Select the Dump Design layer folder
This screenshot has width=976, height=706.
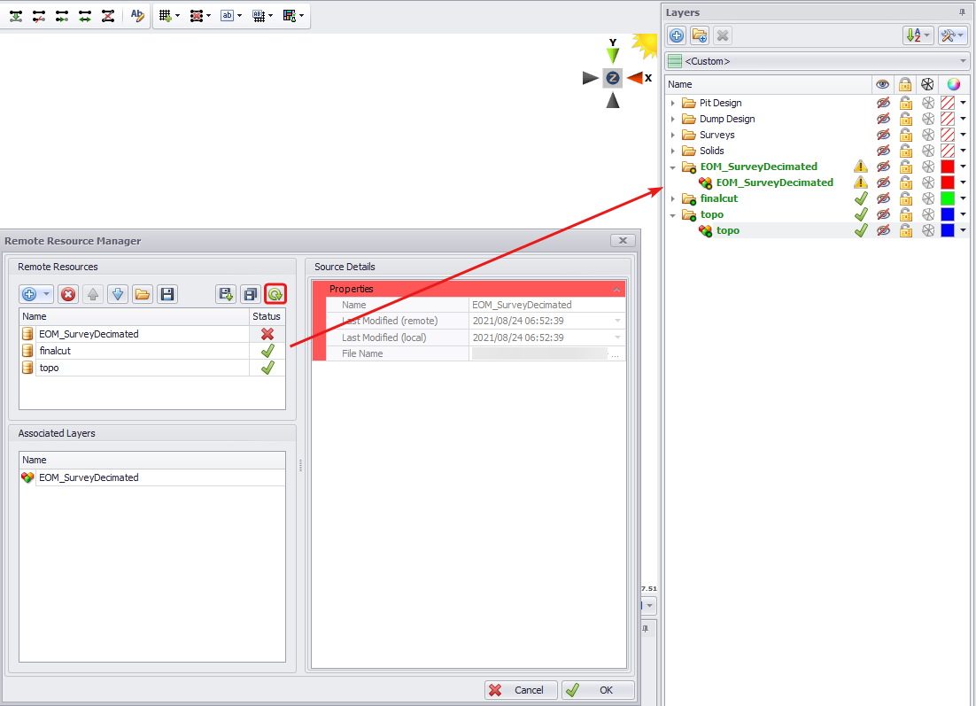tap(726, 119)
